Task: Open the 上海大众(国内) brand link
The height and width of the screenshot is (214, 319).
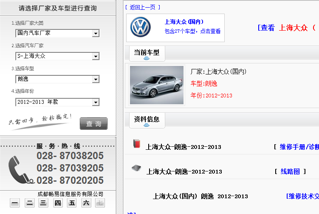Action: coord(184,22)
